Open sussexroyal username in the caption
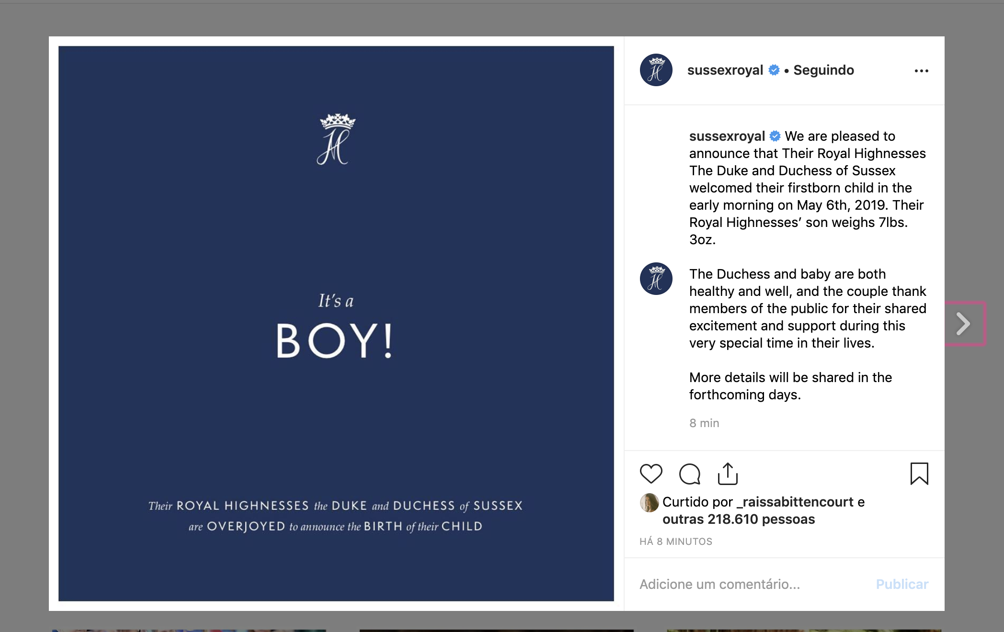This screenshot has height=632, width=1004. [727, 136]
